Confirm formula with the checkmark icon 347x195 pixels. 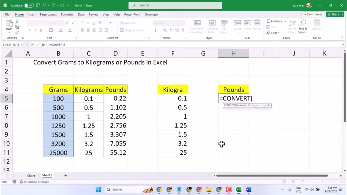[37, 45]
